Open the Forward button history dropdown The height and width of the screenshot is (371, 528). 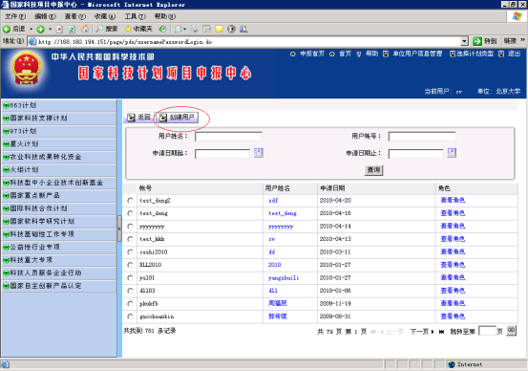[50, 29]
